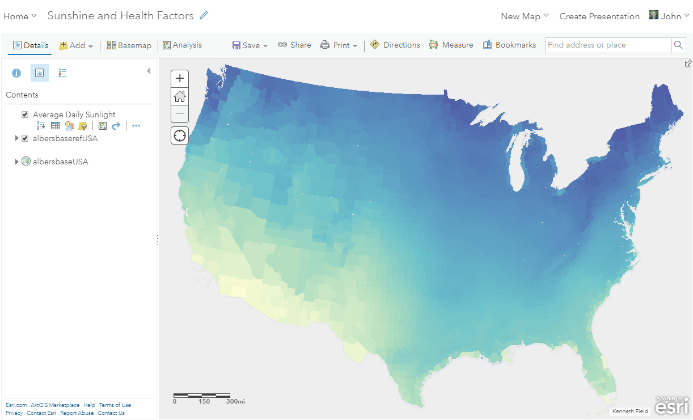The height and width of the screenshot is (420, 693).
Task: Share the map
Action: coord(294,45)
